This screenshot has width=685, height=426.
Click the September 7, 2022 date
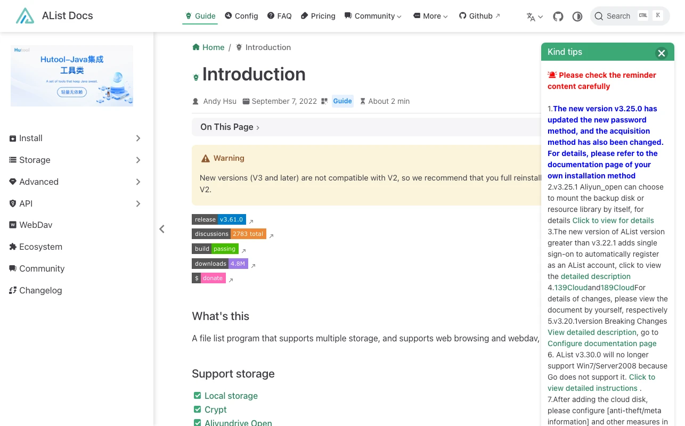pos(284,101)
